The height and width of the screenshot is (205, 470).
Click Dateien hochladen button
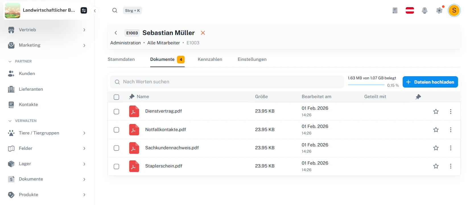click(430, 82)
